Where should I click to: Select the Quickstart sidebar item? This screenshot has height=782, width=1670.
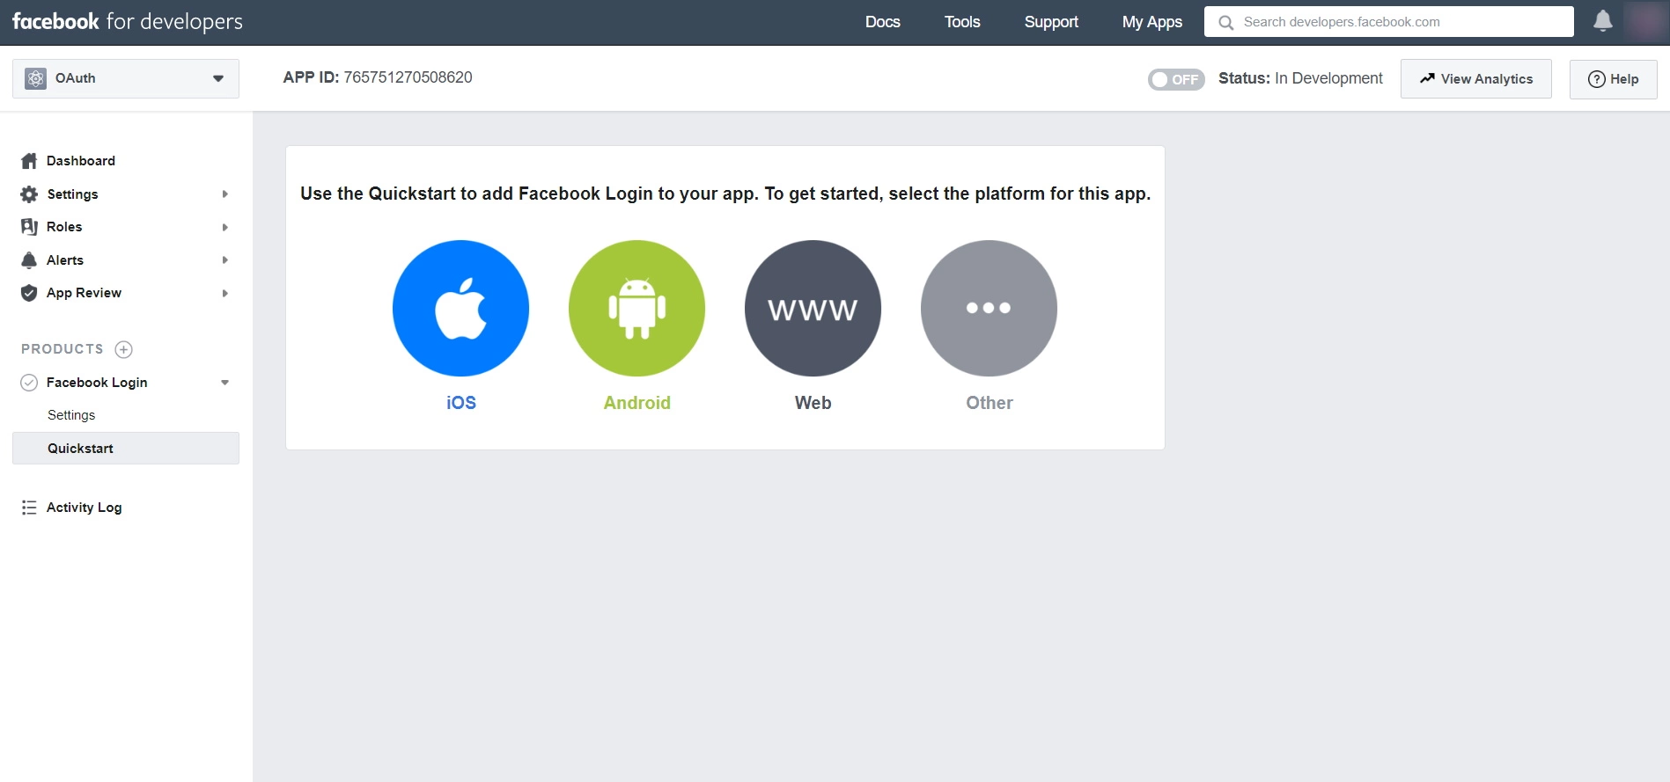click(126, 448)
